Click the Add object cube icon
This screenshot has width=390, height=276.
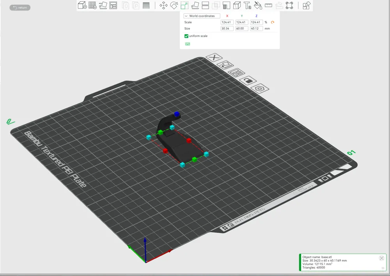tap(82, 5)
